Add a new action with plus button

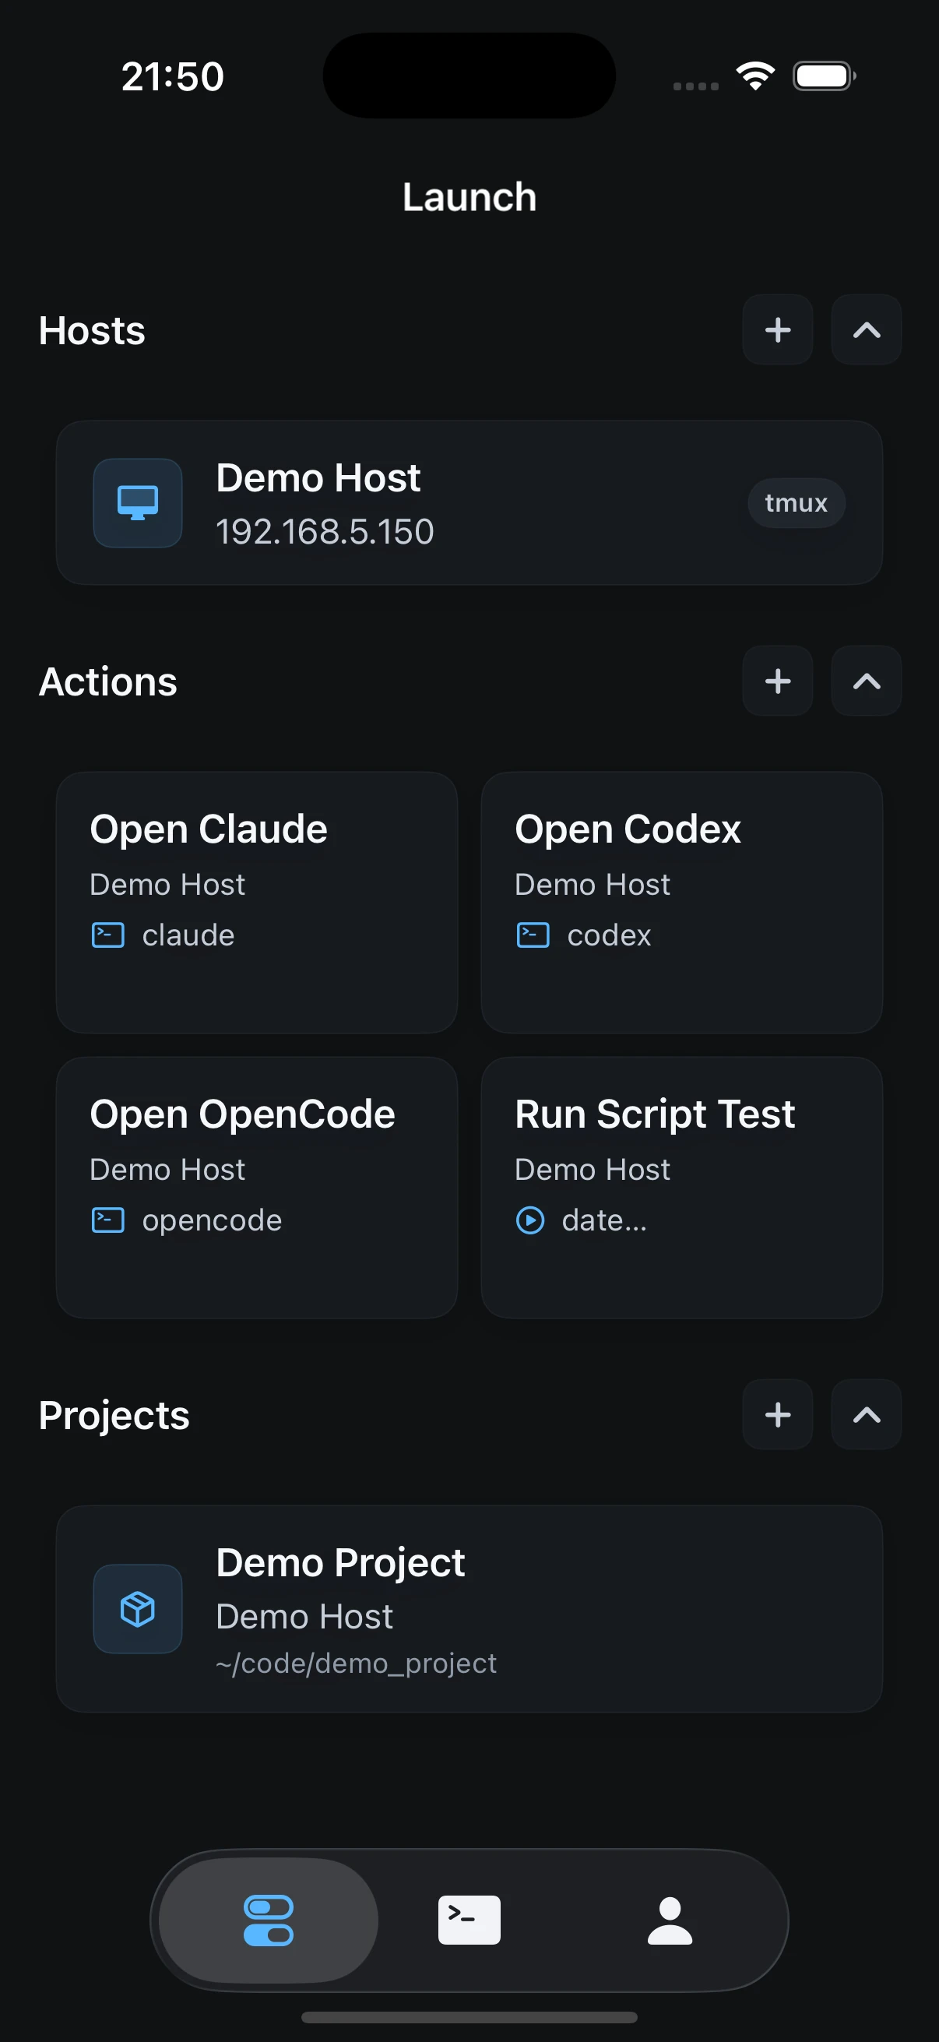[x=777, y=681]
